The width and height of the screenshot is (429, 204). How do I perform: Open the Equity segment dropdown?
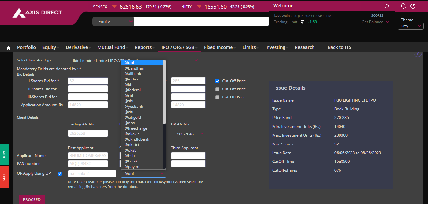(x=113, y=22)
